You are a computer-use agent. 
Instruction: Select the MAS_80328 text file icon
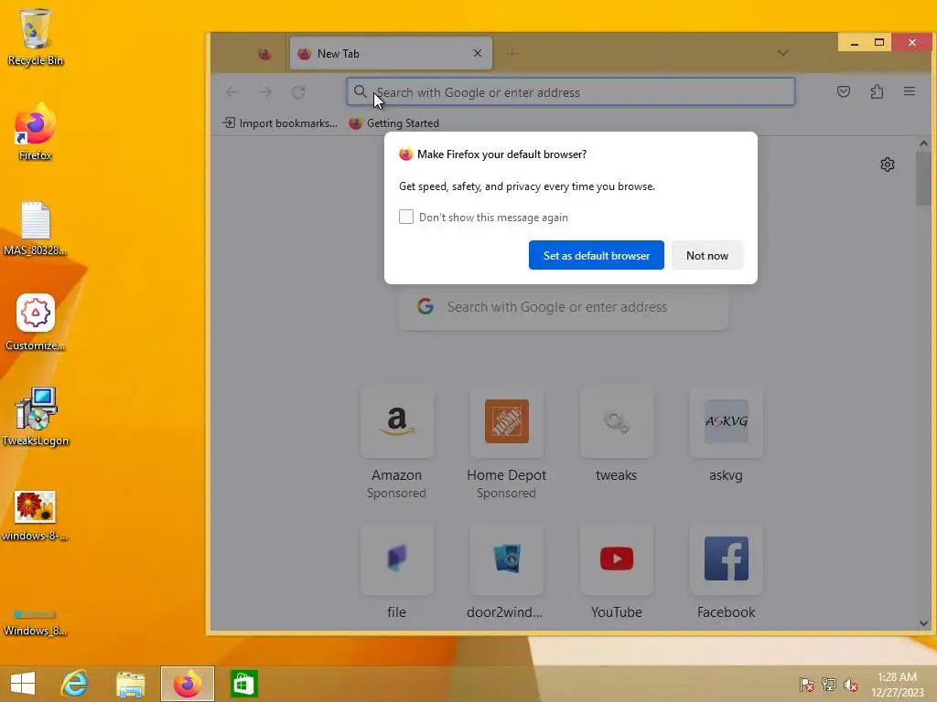coord(36,229)
